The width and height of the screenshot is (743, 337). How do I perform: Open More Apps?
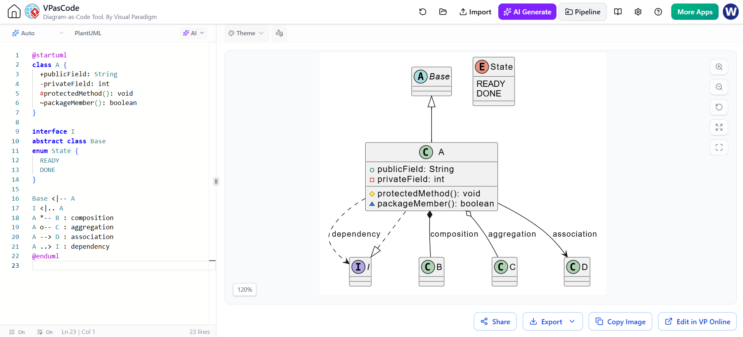tap(695, 12)
